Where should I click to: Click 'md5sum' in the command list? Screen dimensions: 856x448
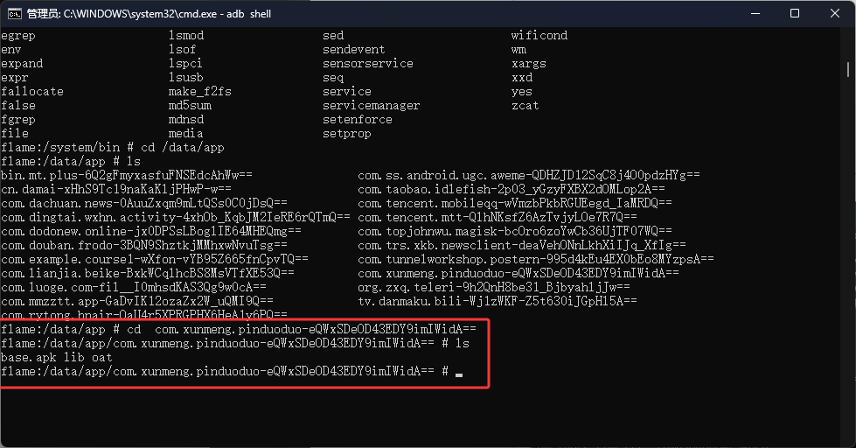[190, 106]
